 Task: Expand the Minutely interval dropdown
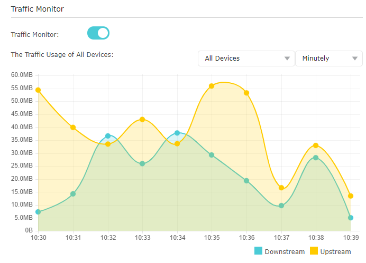point(328,59)
